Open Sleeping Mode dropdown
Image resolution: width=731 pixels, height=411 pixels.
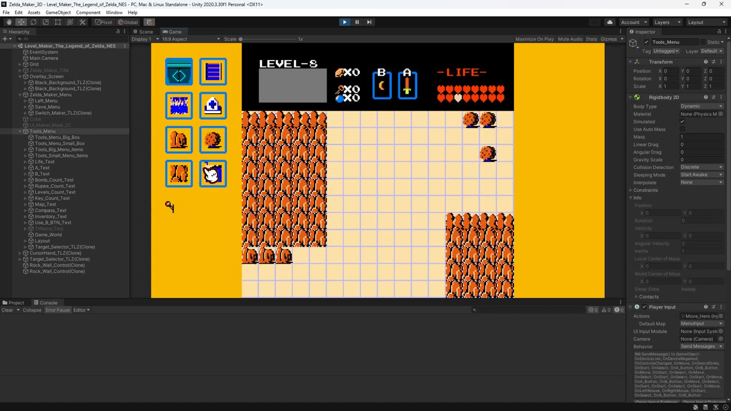click(702, 175)
